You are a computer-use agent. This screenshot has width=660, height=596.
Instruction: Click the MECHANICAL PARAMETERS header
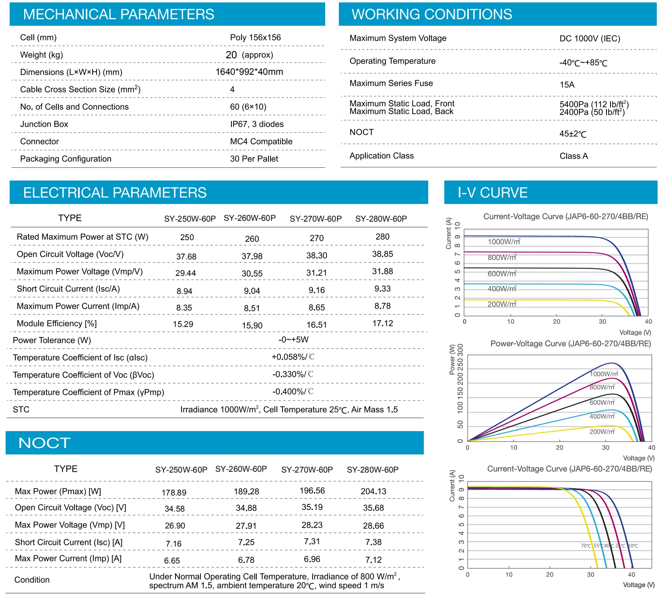tap(167, 14)
